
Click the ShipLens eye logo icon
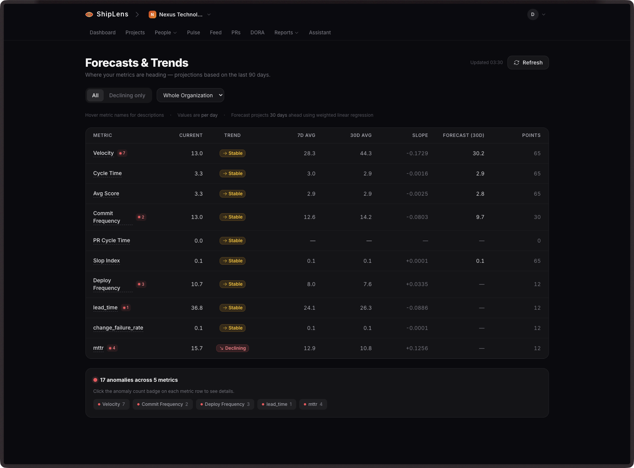pyautogui.click(x=89, y=14)
